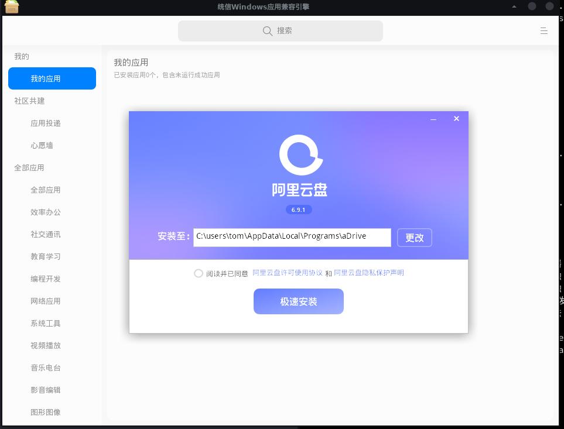Click the 社区共建 section header
Screen dimensions: 564x429
(29, 101)
